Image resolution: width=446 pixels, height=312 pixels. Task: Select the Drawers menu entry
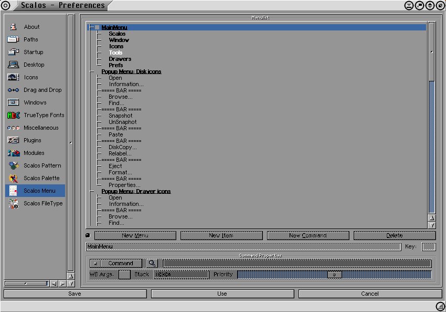(120, 59)
